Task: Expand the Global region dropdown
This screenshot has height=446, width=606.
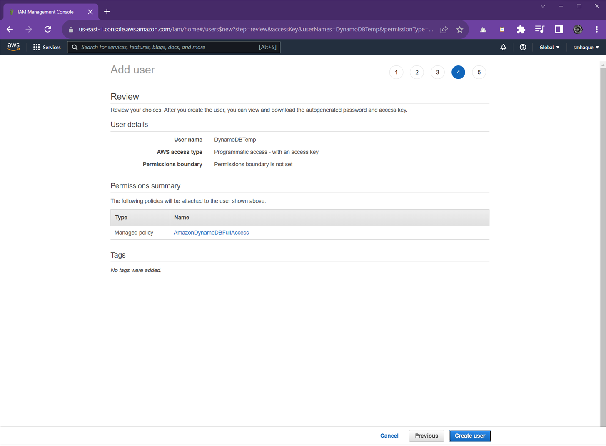Action: [549, 47]
